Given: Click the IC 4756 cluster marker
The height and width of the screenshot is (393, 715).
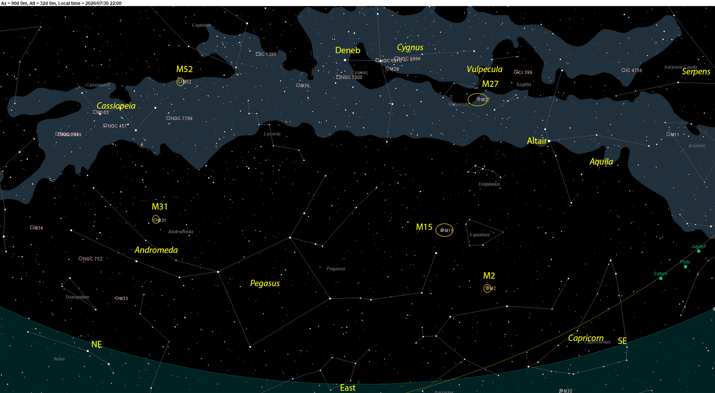Looking at the screenshot, I should 624,70.
